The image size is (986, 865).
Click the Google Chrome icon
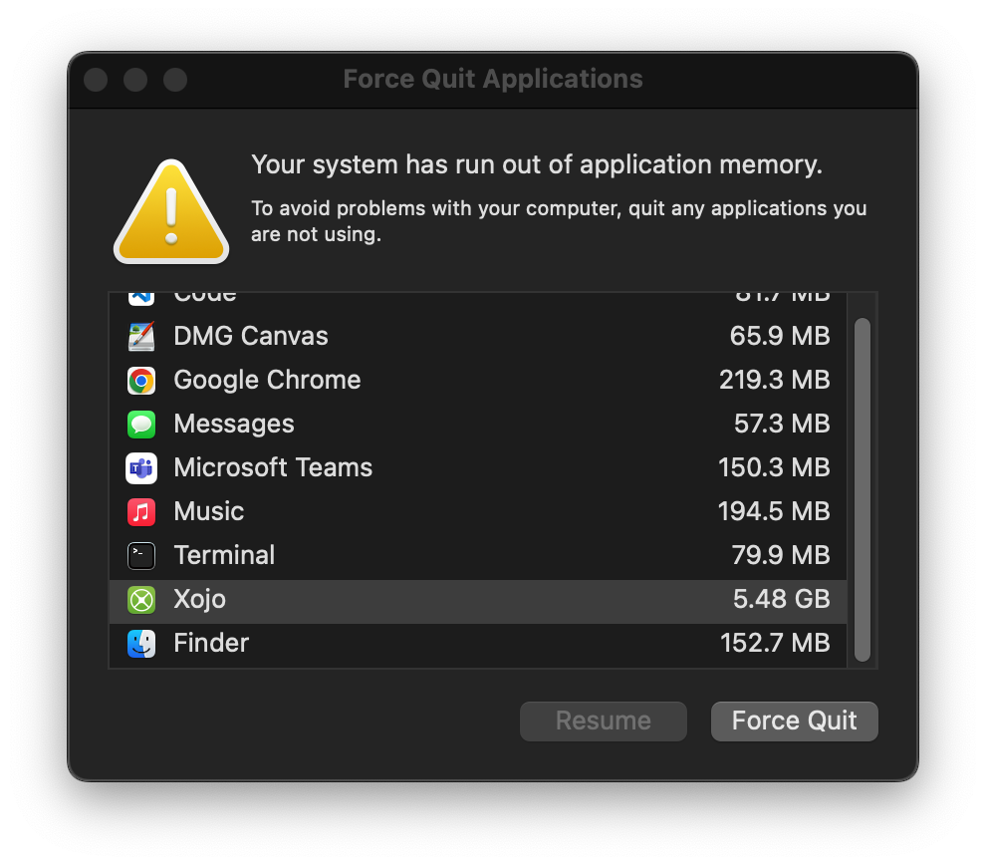coord(141,381)
